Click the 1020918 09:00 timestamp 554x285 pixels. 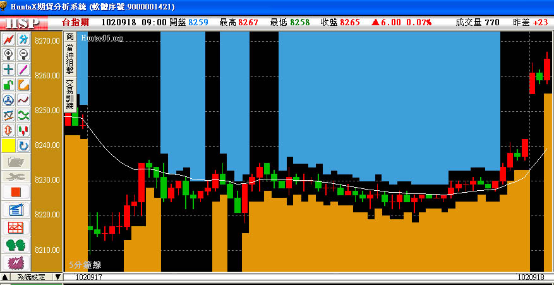(134, 22)
